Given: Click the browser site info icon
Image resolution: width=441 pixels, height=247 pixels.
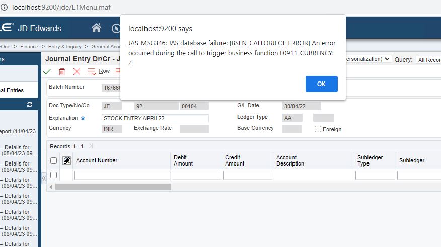Looking at the screenshot, I should pyautogui.click(x=4, y=7).
